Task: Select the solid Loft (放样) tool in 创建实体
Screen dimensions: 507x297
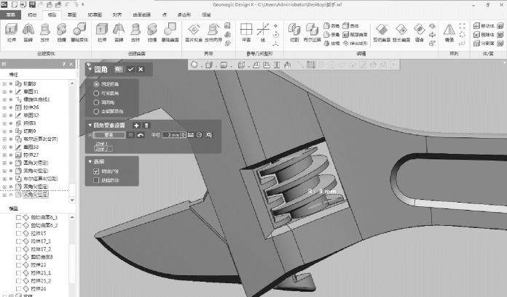Action: 44,33
